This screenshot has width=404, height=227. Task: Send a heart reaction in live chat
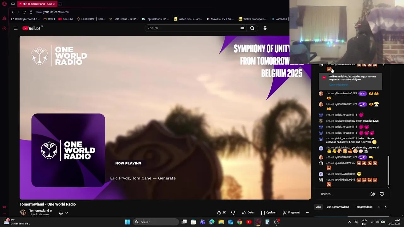coord(382,194)
